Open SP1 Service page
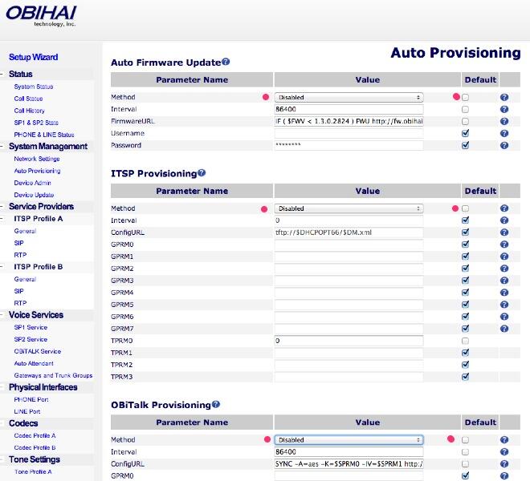Screen dimensions: 530x481 click(x=31, y=327)
